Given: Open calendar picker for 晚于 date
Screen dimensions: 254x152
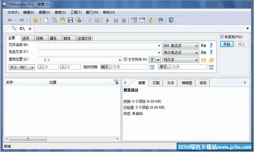Looking at the screenshot, I should [152, 67].
